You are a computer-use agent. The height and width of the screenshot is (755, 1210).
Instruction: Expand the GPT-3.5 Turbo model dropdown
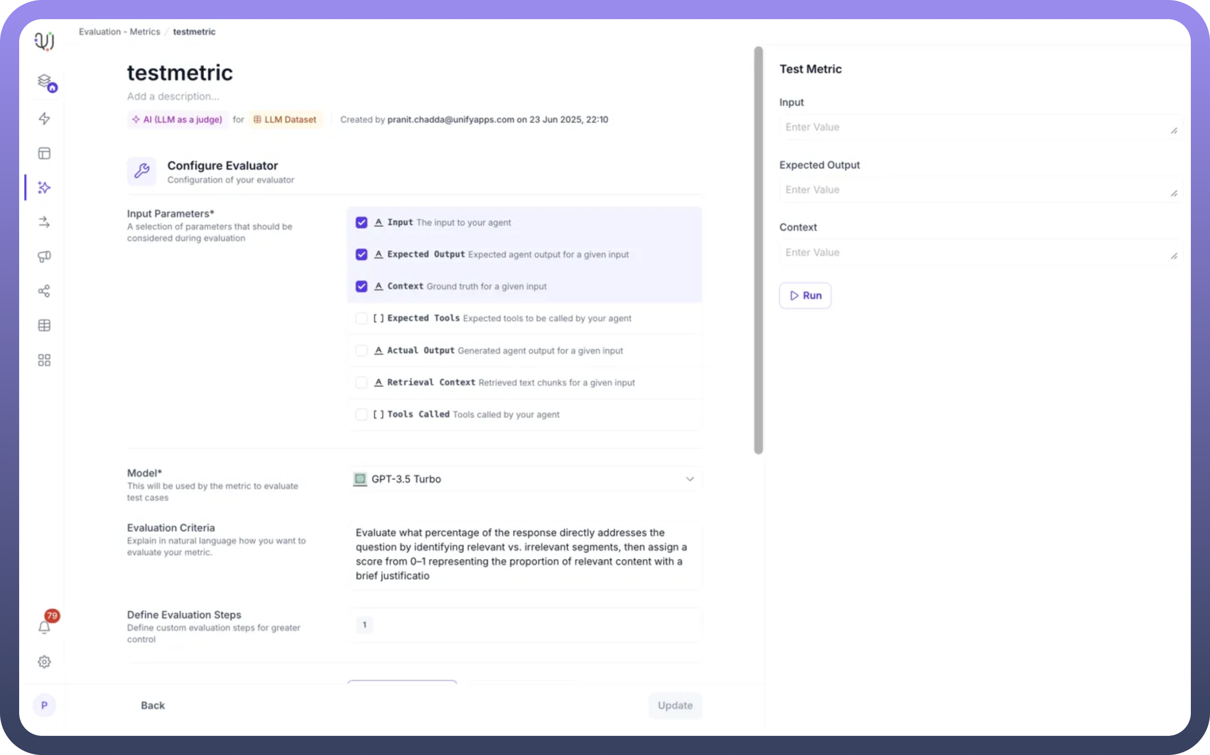coord(524,479)
